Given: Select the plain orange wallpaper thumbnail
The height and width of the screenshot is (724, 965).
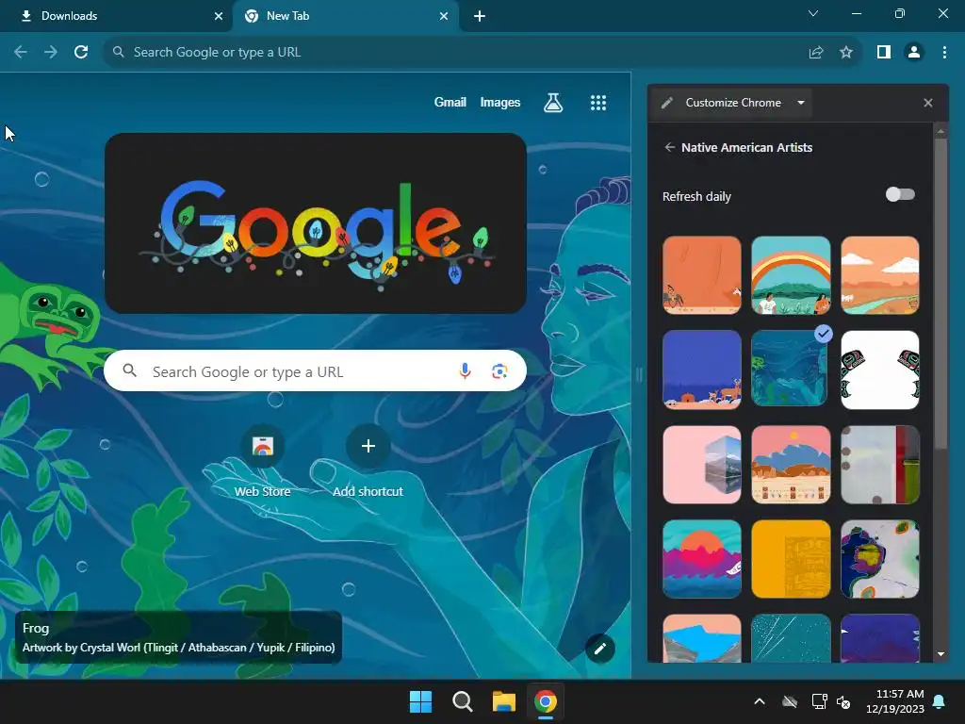Looking at the screenshot, I should [701, 275].
